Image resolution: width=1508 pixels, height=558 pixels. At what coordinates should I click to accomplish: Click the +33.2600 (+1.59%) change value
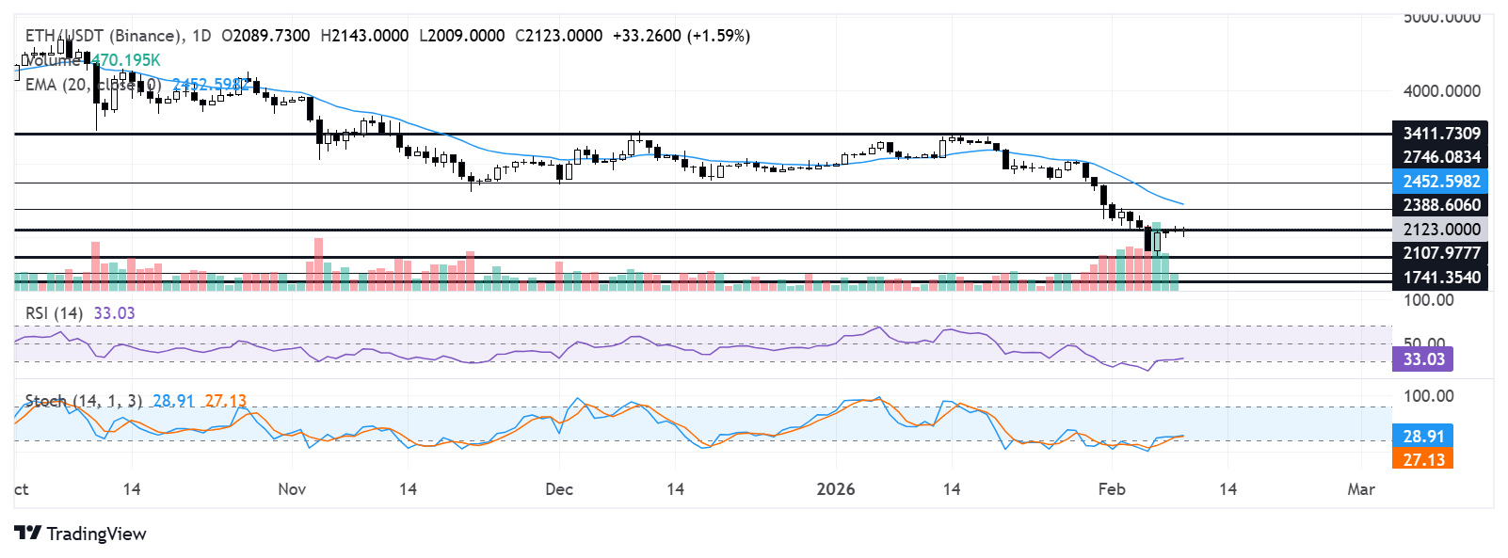pyautogui.click(x=681, y=36)
